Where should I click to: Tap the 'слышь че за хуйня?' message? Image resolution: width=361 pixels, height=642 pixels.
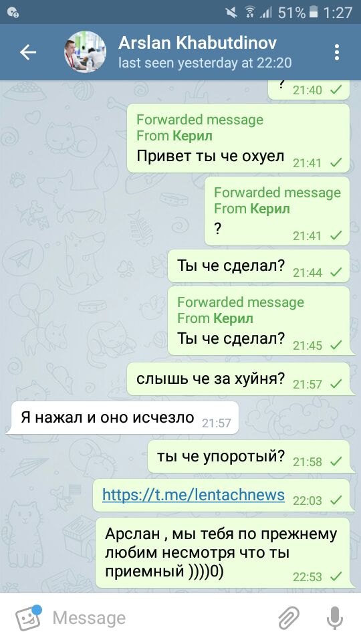(239, 379)
